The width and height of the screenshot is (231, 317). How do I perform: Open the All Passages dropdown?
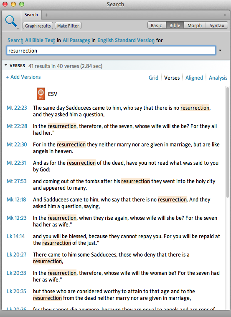tap(76, 40)
